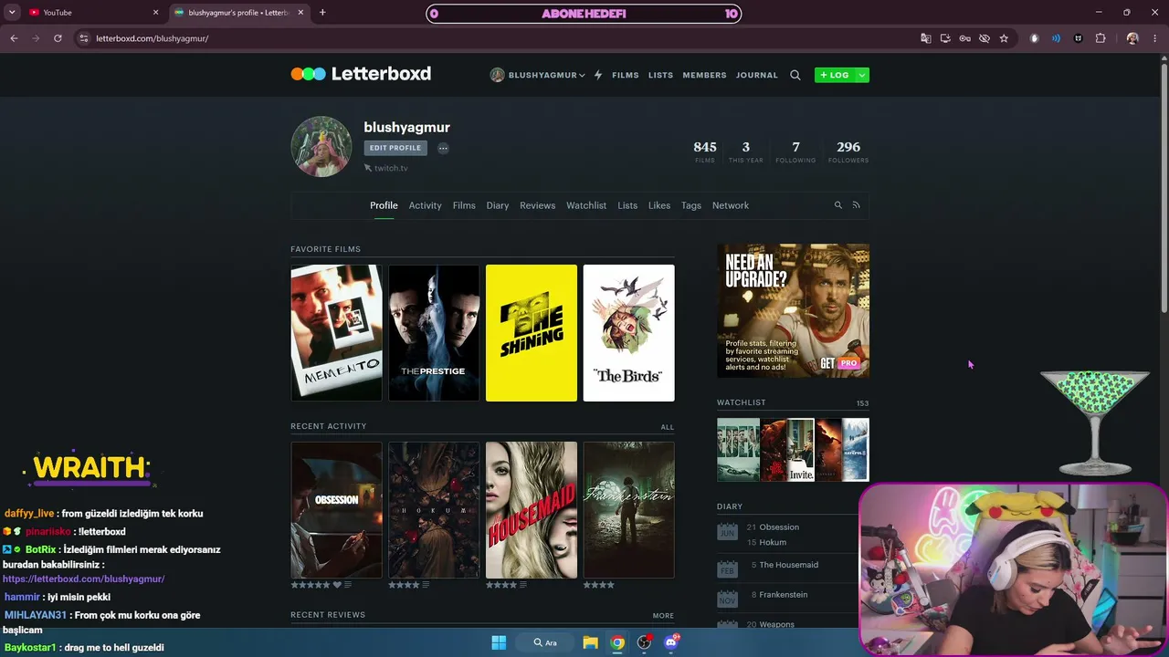Open the tab search dropdown arrow
This screenshot has width=1169, height=657.
pyautogui.click(x=12, y=13)
